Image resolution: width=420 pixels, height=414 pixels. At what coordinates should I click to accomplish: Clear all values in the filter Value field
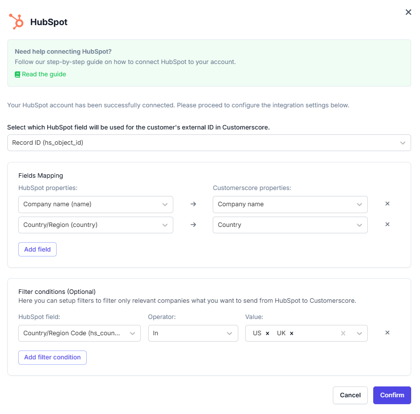coord(343,333)
